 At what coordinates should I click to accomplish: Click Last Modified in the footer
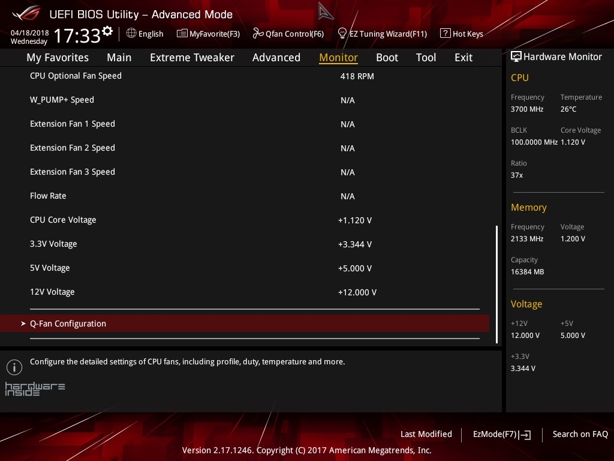pyautogui.click(x=426, y=434)
